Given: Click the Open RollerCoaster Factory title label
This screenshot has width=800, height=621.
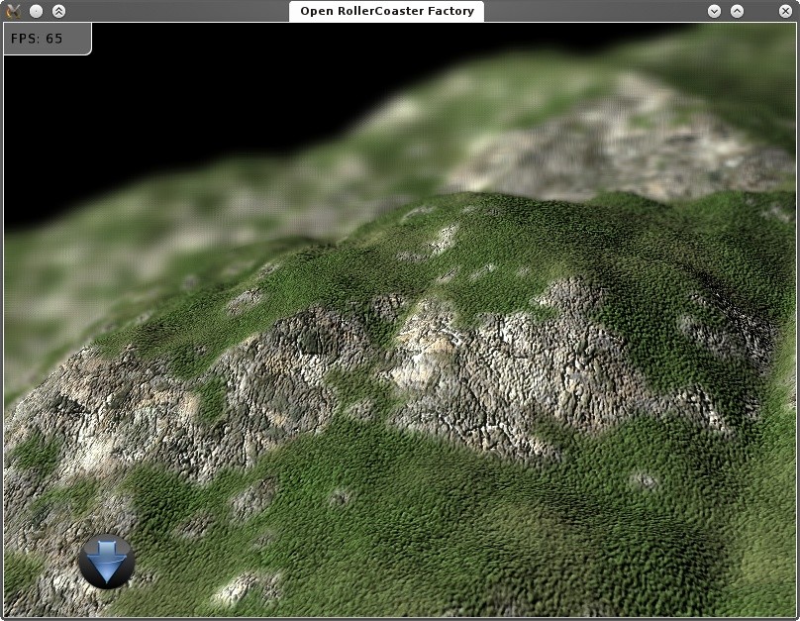Looking at the screenshot, I should click(x=387, y=11).
